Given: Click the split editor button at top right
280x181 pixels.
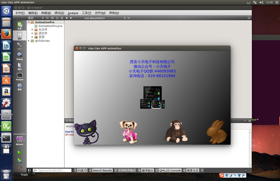Looking at the screenshot, I should (249, 18).
